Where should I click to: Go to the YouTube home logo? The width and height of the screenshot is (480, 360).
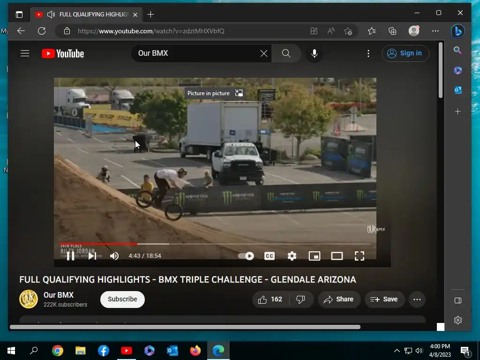coord(63,53)
